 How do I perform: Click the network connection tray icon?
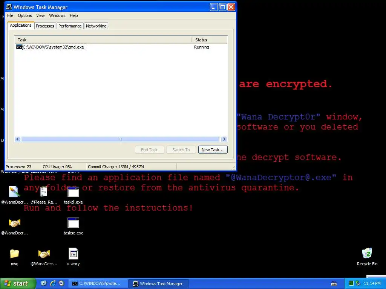(358, 283)
